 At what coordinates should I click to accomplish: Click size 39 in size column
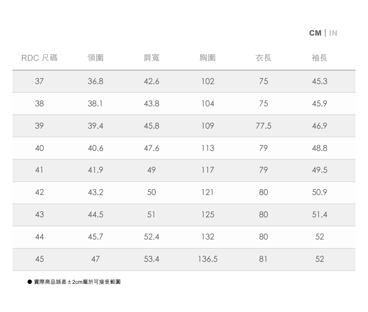coord(39,126)
